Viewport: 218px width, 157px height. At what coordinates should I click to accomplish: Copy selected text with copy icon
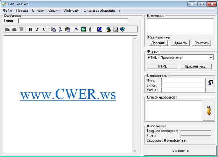(53, 30)
